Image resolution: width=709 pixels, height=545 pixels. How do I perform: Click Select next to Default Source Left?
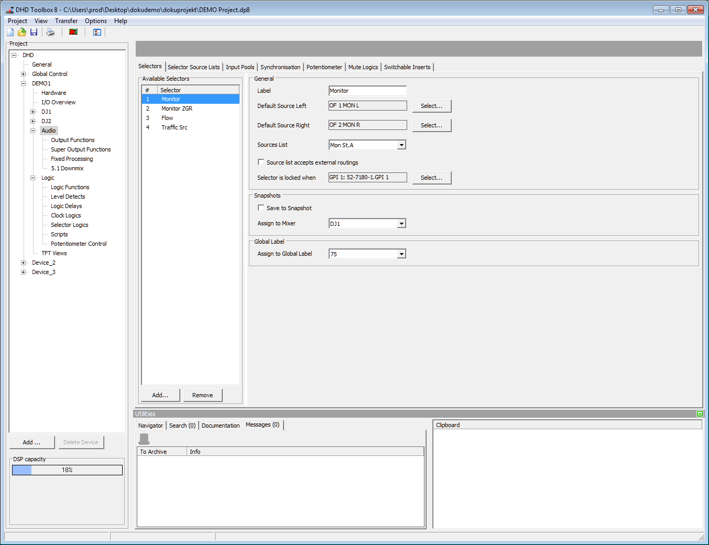click(431, 105)
